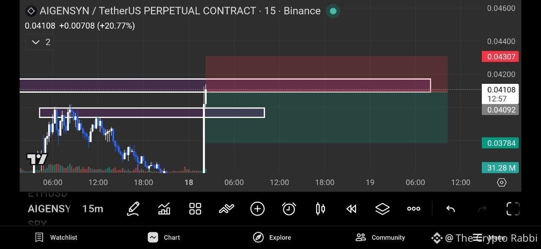541x249 pixels.
Task: Select the red 0.04307 stop price label
Action: [500, 56]
